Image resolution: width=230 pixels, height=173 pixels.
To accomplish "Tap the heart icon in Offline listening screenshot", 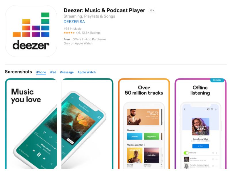I will 212,109.
